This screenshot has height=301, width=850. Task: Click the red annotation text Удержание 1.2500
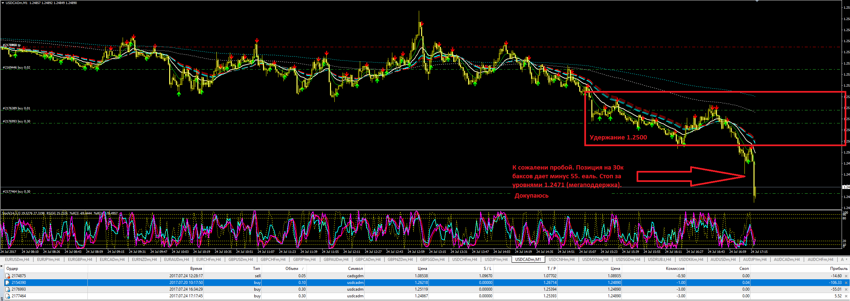tap(618, 137)
